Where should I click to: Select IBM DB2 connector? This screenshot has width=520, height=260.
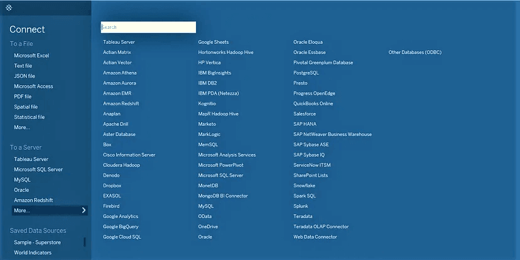coord(208,83)
